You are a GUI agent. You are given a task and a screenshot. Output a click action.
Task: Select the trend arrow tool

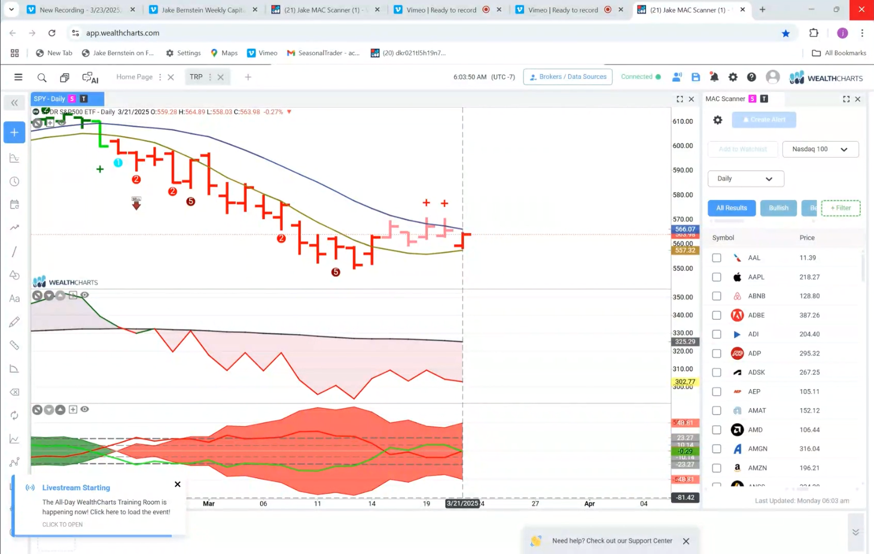point(14,228)
